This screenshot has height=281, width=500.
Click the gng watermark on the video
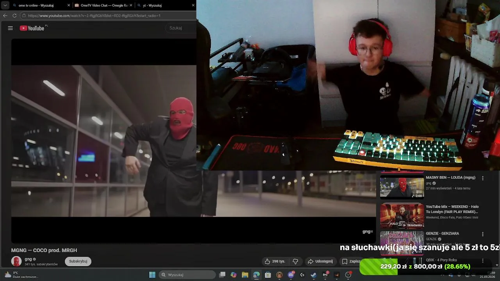pyautogui.click(x=368, y=231)
